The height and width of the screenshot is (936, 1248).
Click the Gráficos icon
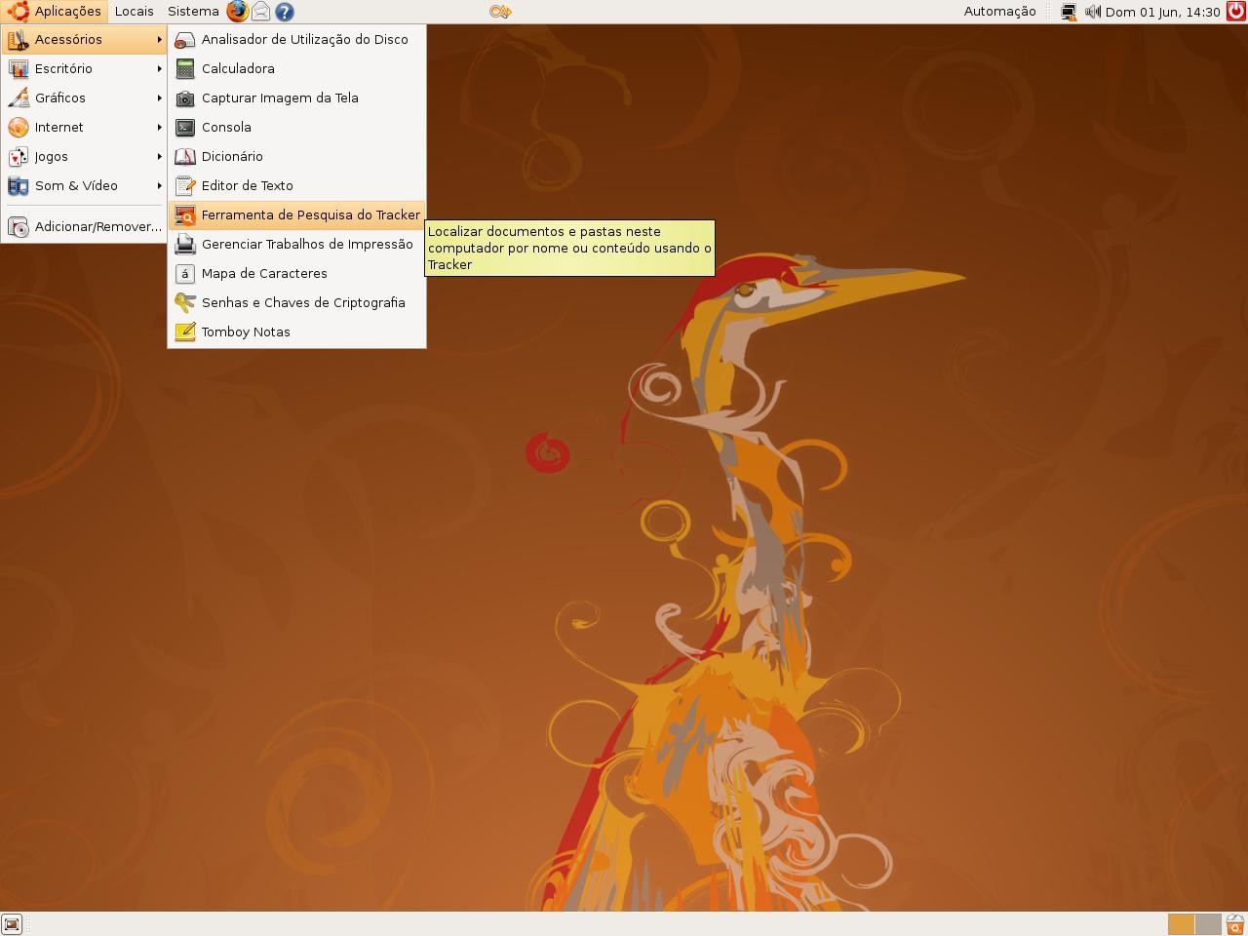point(19,98)
